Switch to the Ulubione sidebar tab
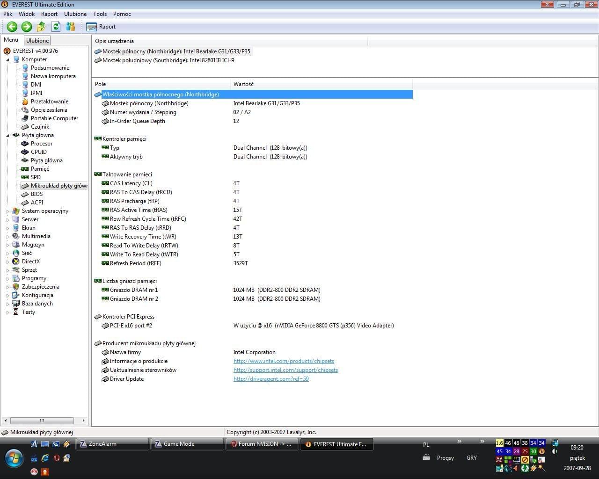Image resolution: width=599 pixels, height=479 pixels. [x=37, y=41]
